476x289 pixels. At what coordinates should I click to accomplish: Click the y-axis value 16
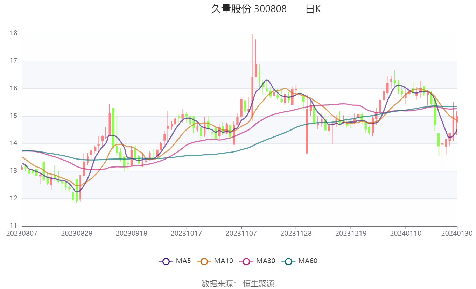14,89
